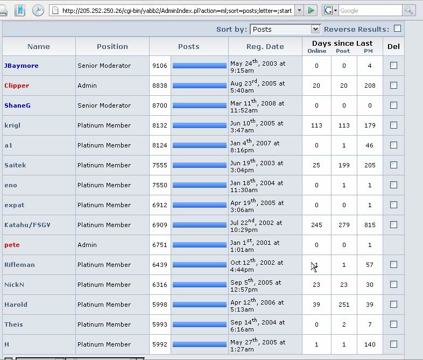Open the pete admin profile link
This screenshot has height=360, width=423.
[x=12, y=245]
